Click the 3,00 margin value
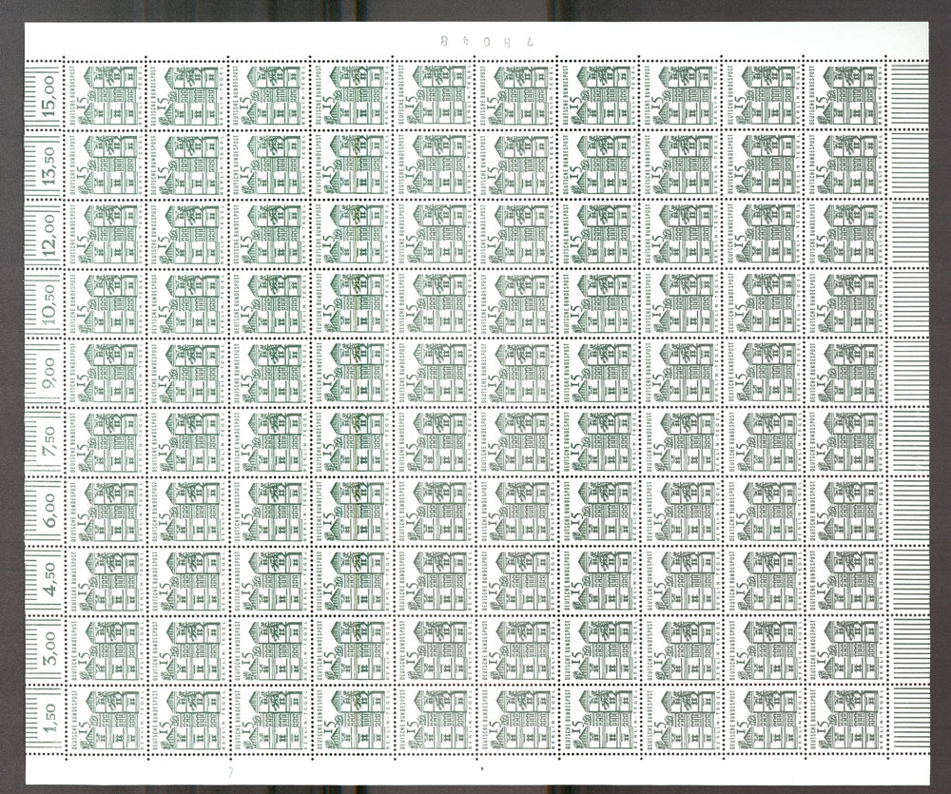 49,648
